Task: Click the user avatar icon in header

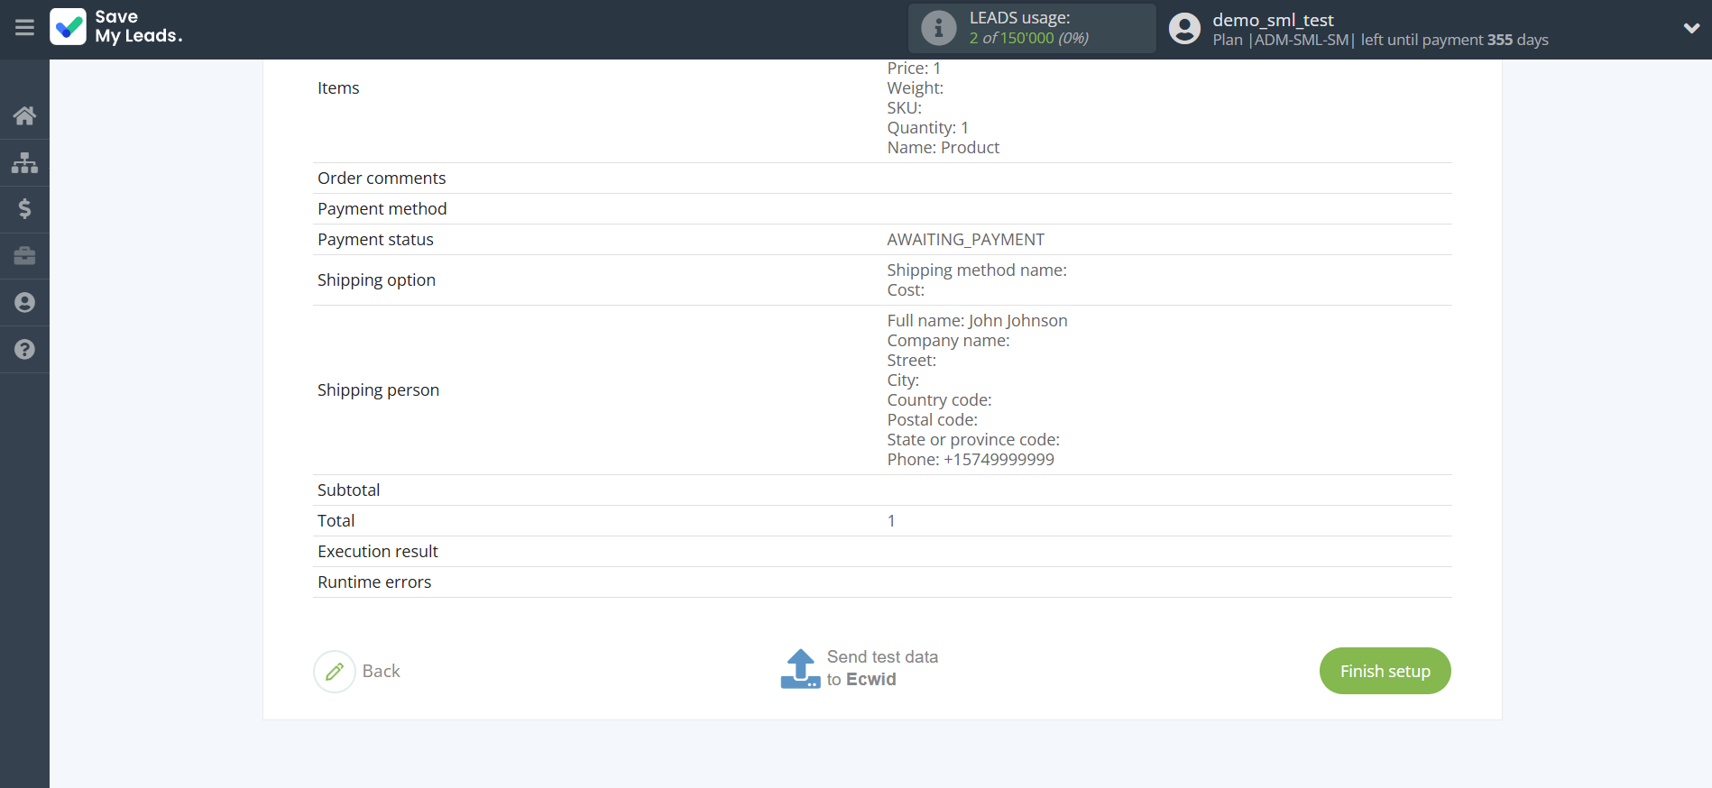Action: [1184, 28]
